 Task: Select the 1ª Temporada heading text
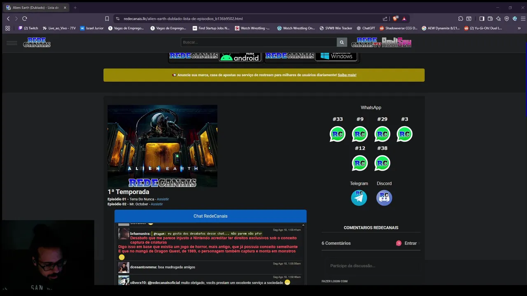pos(128,192)
